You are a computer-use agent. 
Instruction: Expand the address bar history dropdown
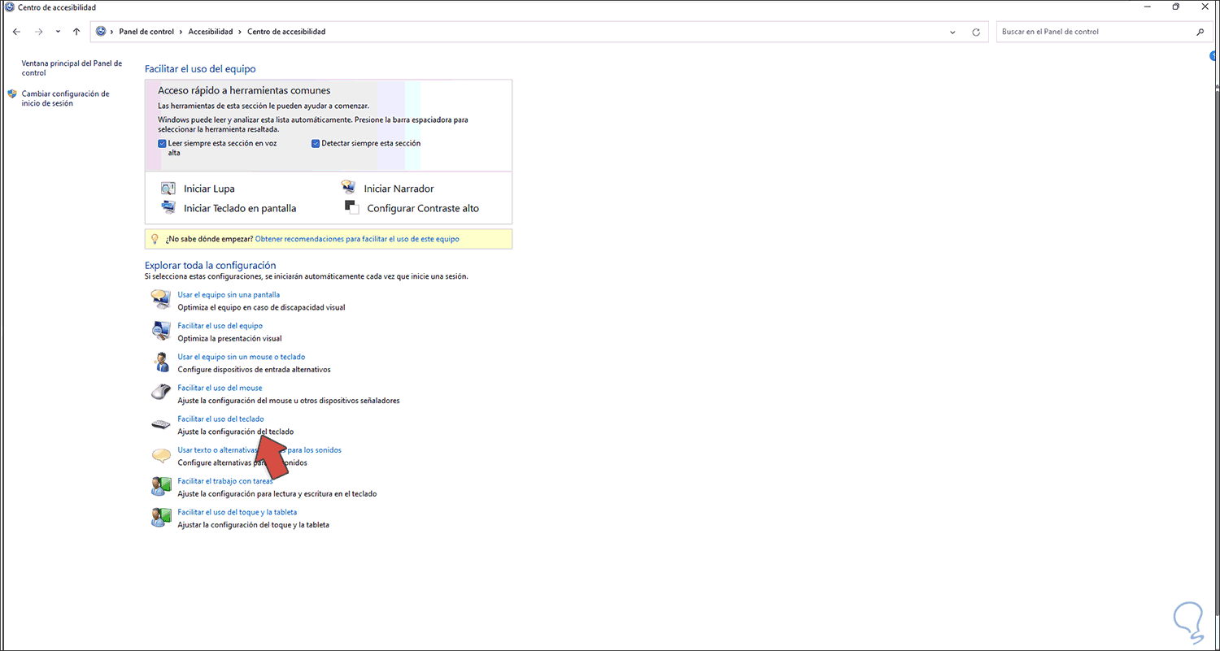(953, 32)
